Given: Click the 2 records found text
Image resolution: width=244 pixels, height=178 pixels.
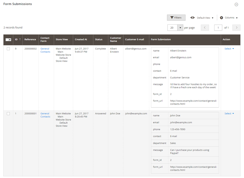Looking at the screenshot, I should coord(13,28).
